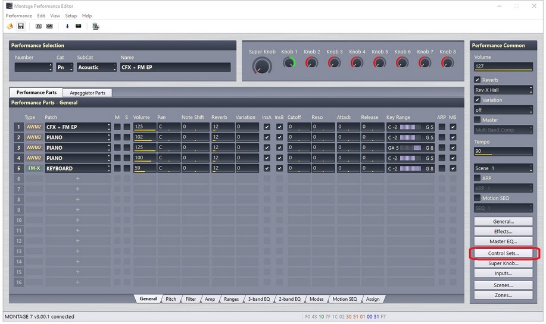Viewport: 546px width, 324px height.
Task: Toggle InsB checkbox for part 4
Action: point(279,158)
